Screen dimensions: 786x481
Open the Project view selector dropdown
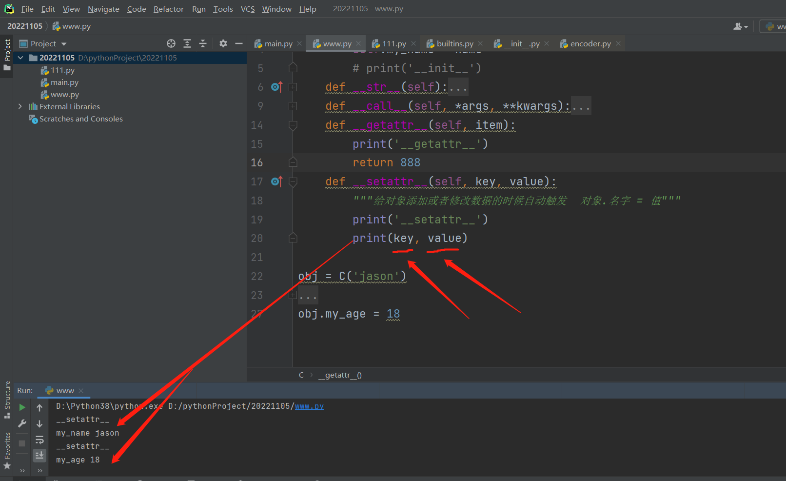point(43,44)
